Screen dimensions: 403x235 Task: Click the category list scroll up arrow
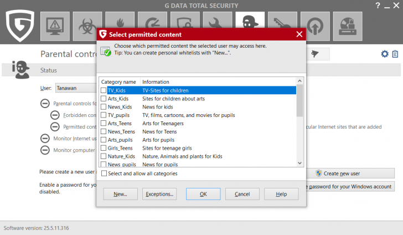tap(299, 81)
